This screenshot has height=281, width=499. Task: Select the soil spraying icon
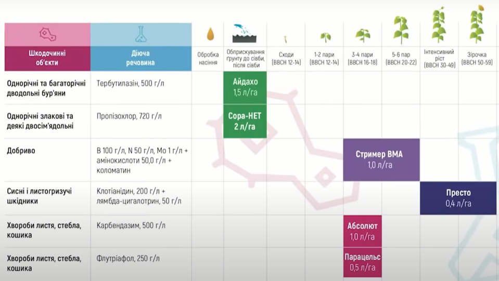[x=245, y=33]
